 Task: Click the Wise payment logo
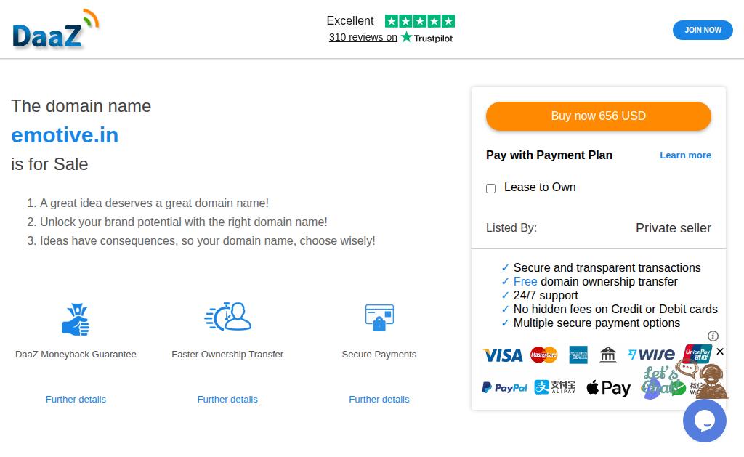[651, 355]
